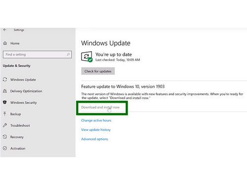The height and width of the screenshot is (185, 247).
Task: Click the Find a setting search box
Action: click(x=37, y=54)
